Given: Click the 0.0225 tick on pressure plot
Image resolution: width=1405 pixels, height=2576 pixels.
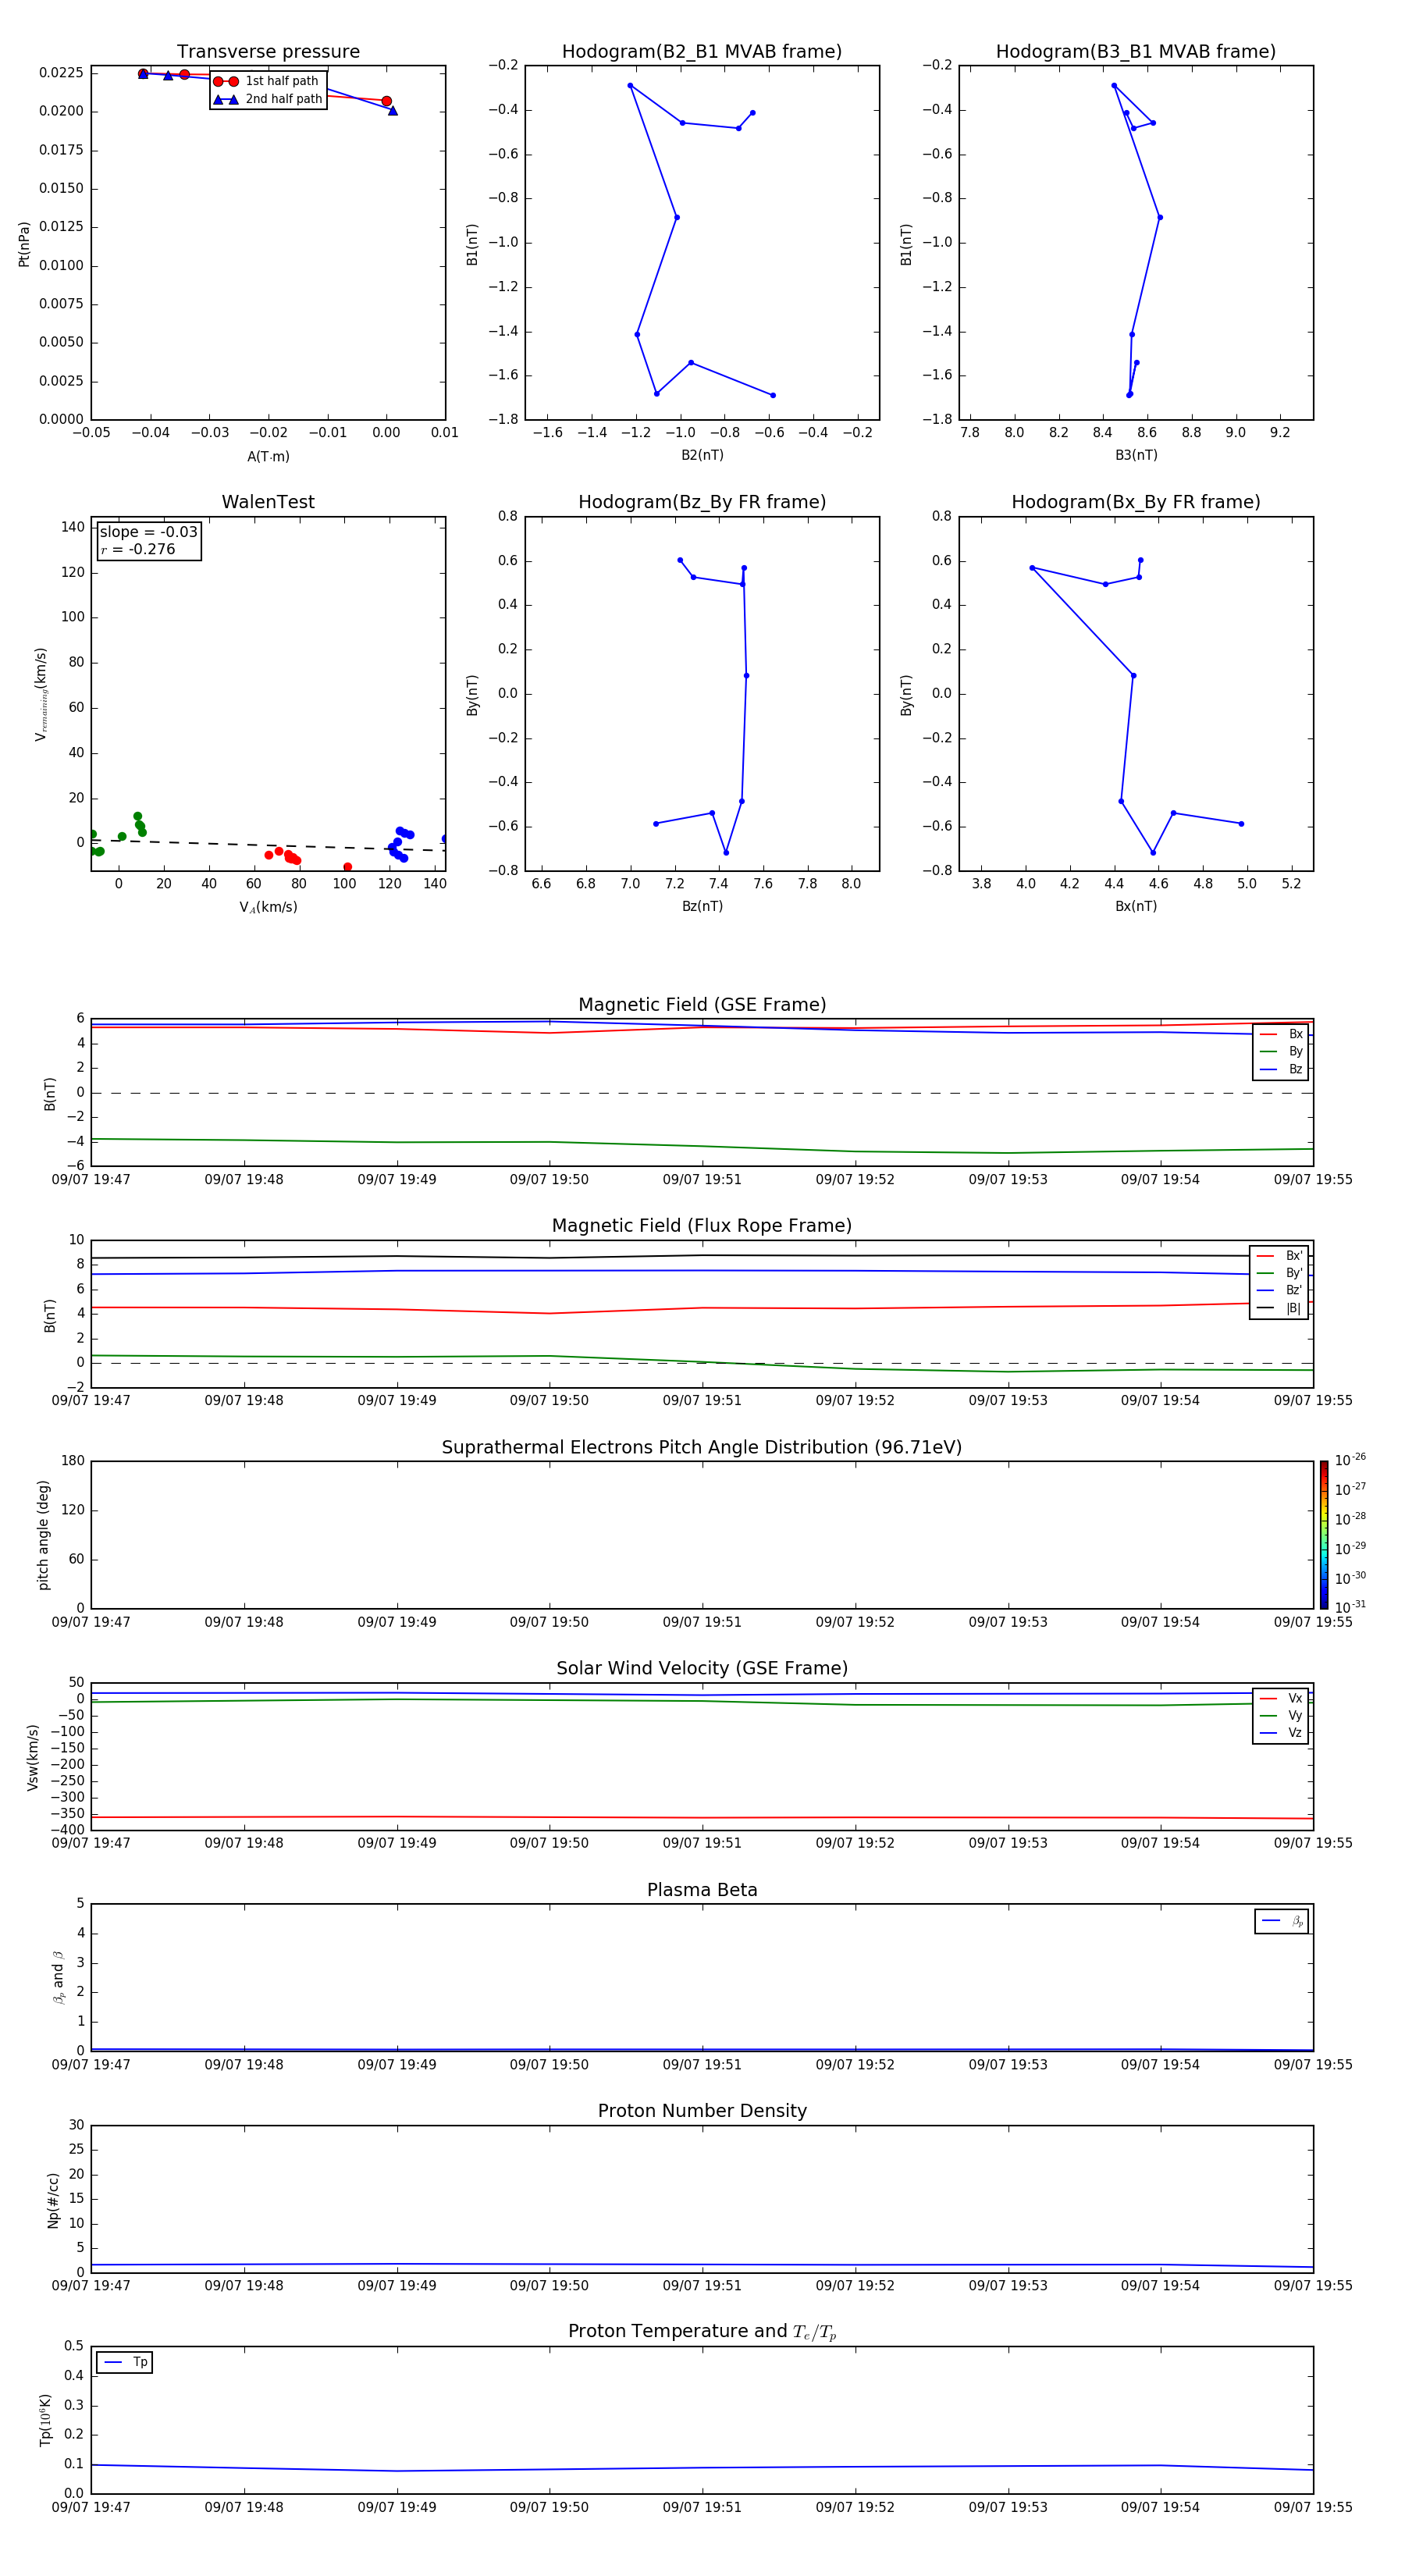Looking at the screenshot, I should [61, 73].
